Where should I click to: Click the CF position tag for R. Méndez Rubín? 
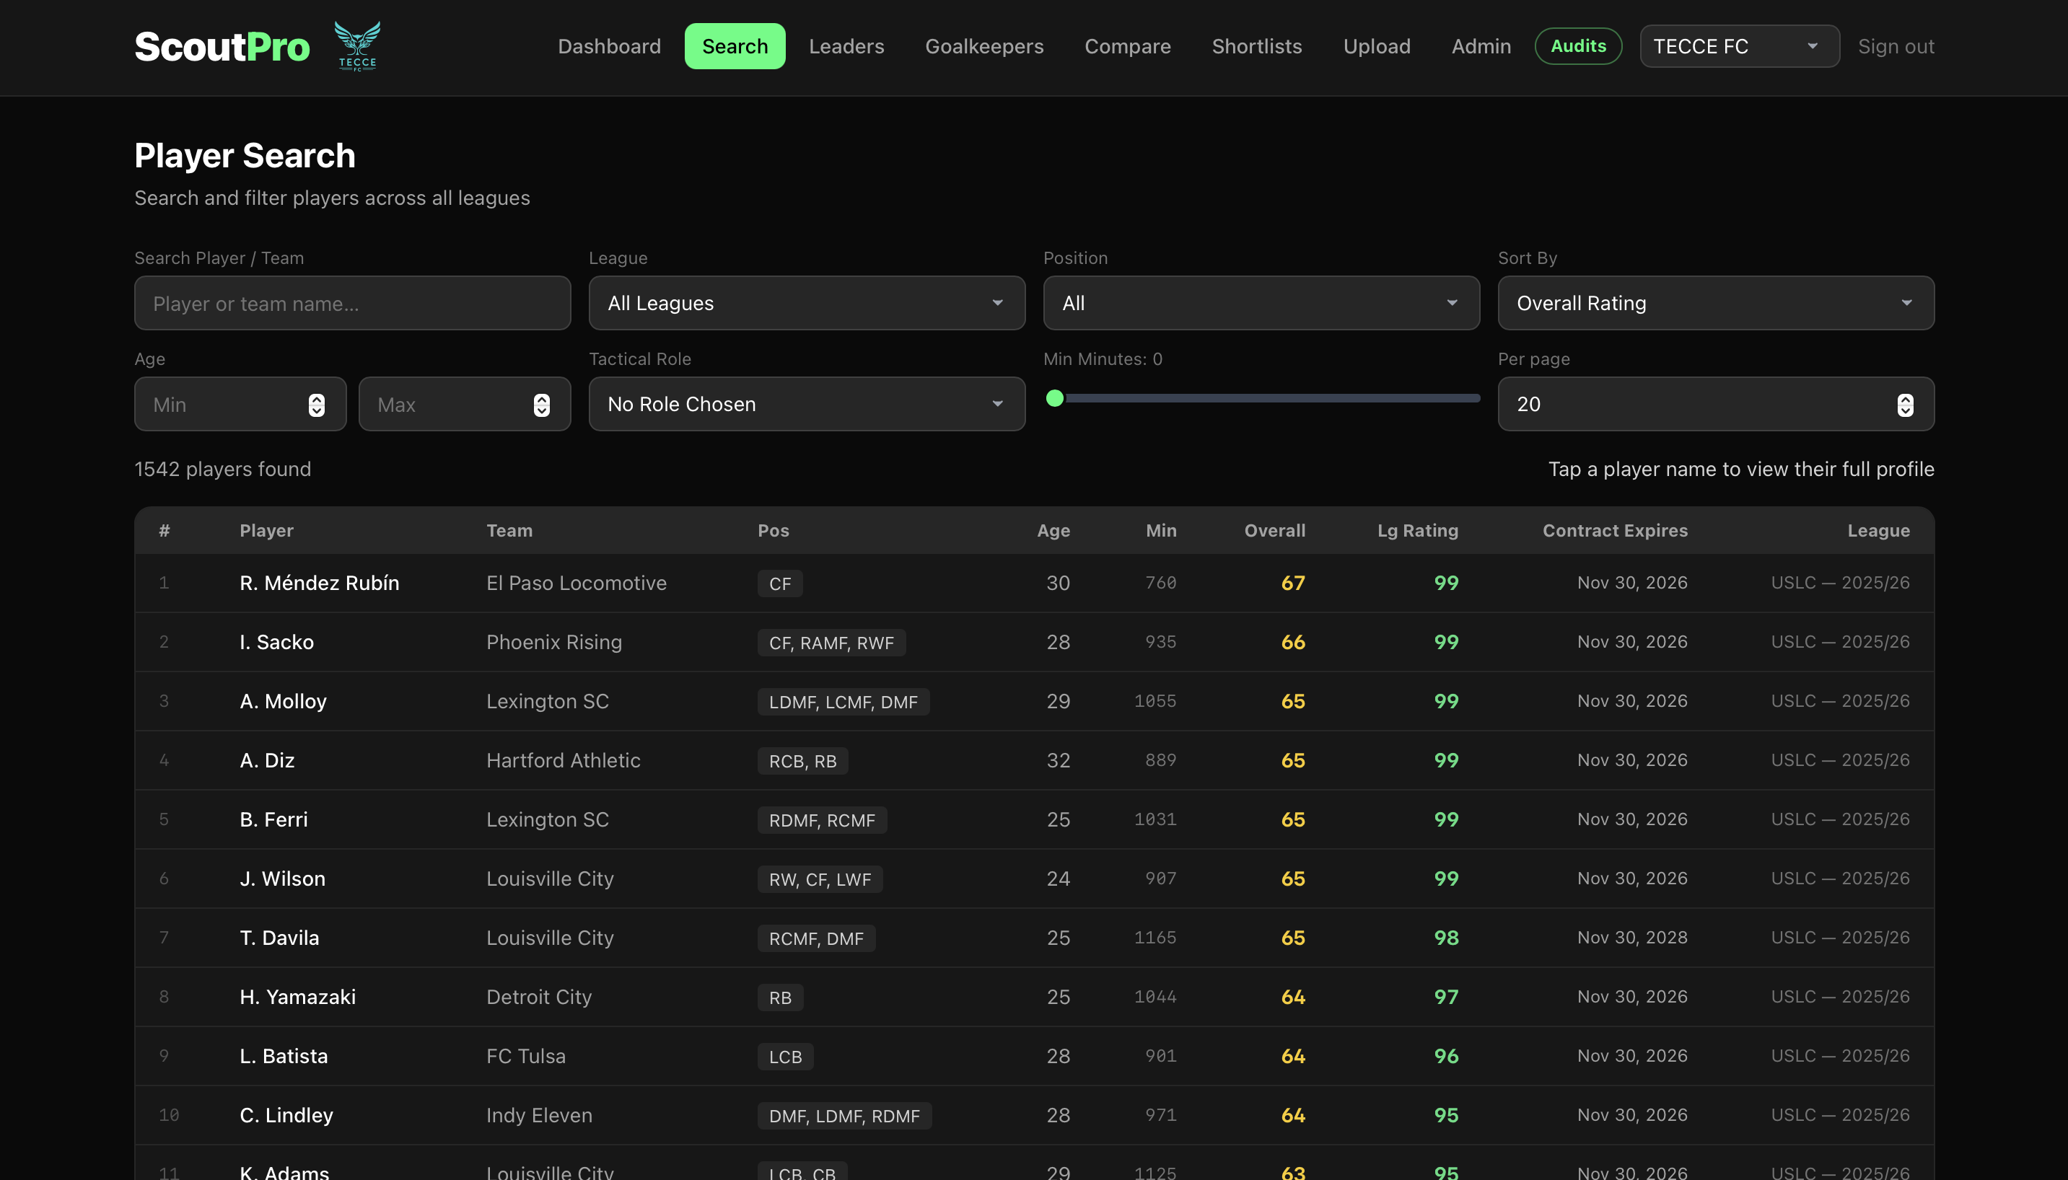coord(780,584)
